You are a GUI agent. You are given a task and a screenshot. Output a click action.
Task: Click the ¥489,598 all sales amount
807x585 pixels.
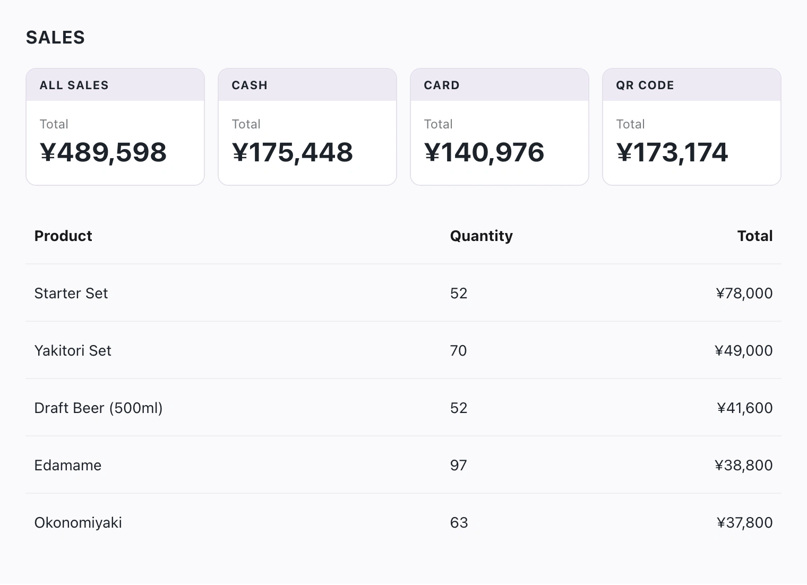click(x=104, y=152)
